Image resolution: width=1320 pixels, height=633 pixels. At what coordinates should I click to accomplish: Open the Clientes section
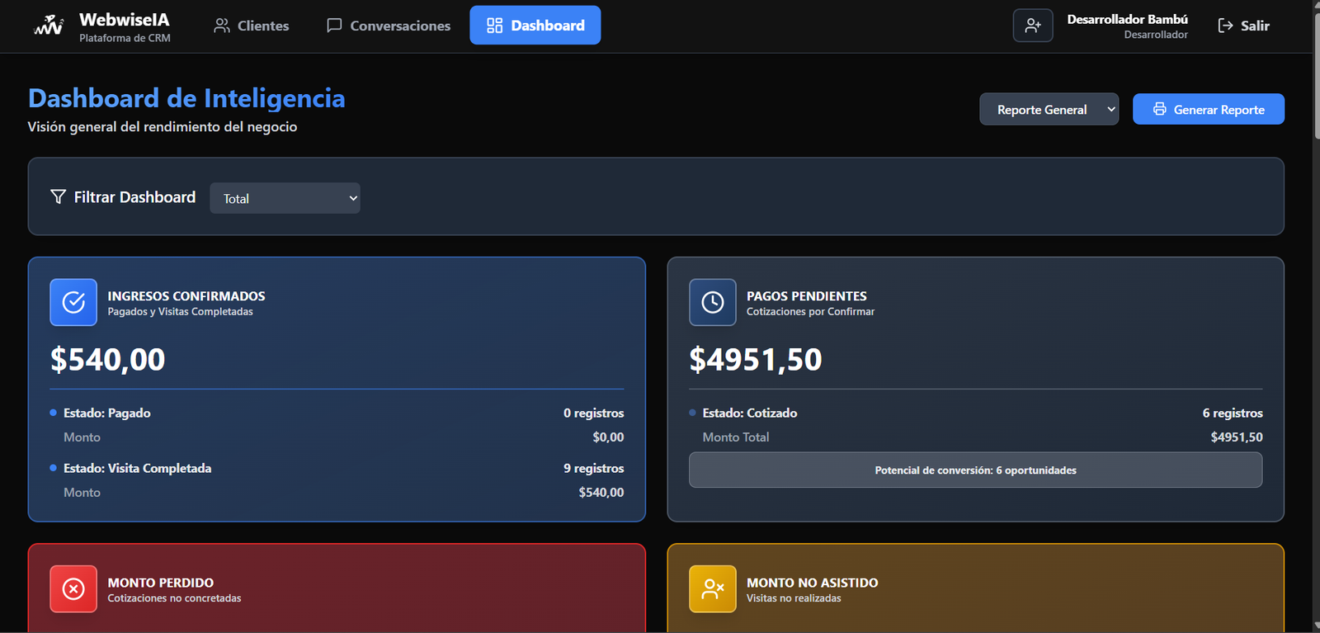click(x=252, y=26)
